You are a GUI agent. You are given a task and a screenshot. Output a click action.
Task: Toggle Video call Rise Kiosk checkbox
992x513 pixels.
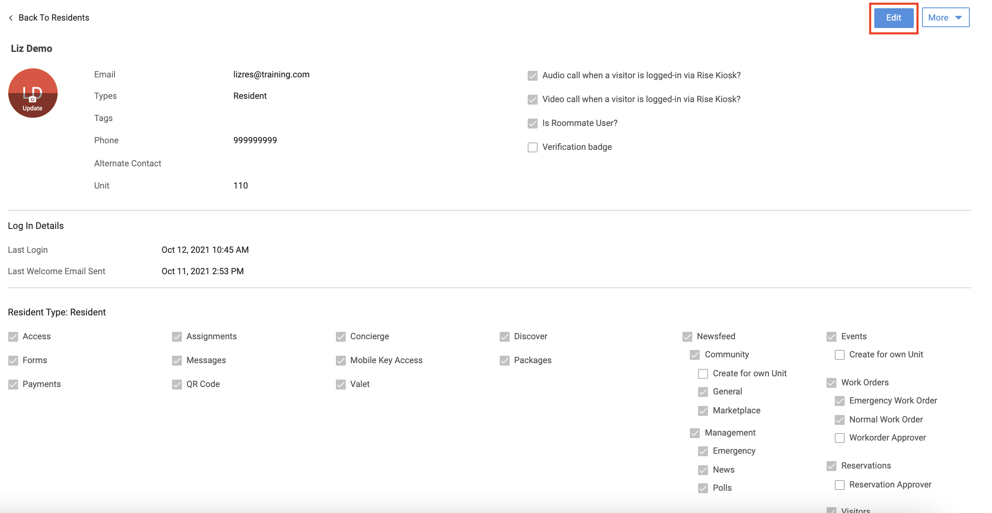click(533, 100)
